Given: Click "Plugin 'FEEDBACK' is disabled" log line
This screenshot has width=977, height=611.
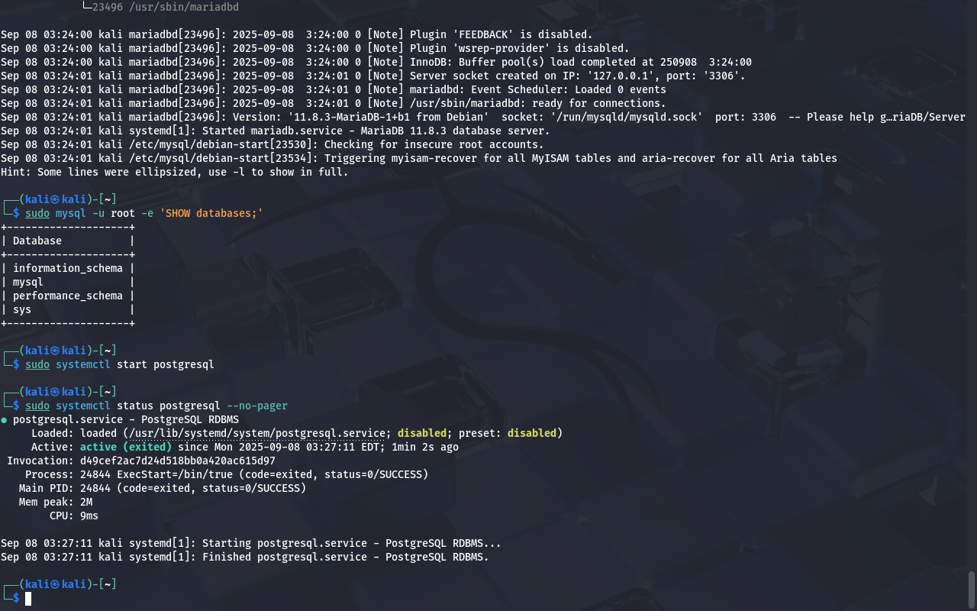Looking at the screenshot, I should [x=297, y=34].
